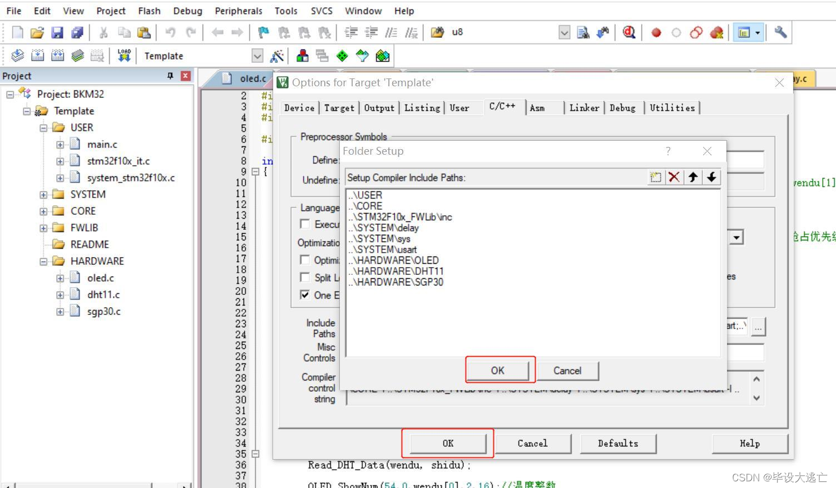Click the Incremental Find icon
Image resolution: width=836 pixels, height=488 pixels.
point(603,32)
